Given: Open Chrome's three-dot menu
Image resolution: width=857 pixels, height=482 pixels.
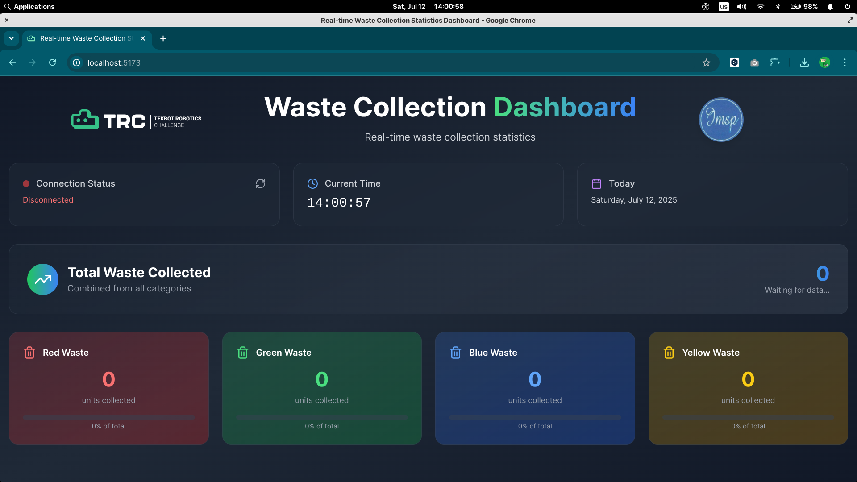Looking at the screenshot, I should point(845,62).
